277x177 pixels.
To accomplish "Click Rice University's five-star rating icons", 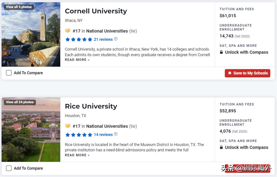I will pos(79,135).
